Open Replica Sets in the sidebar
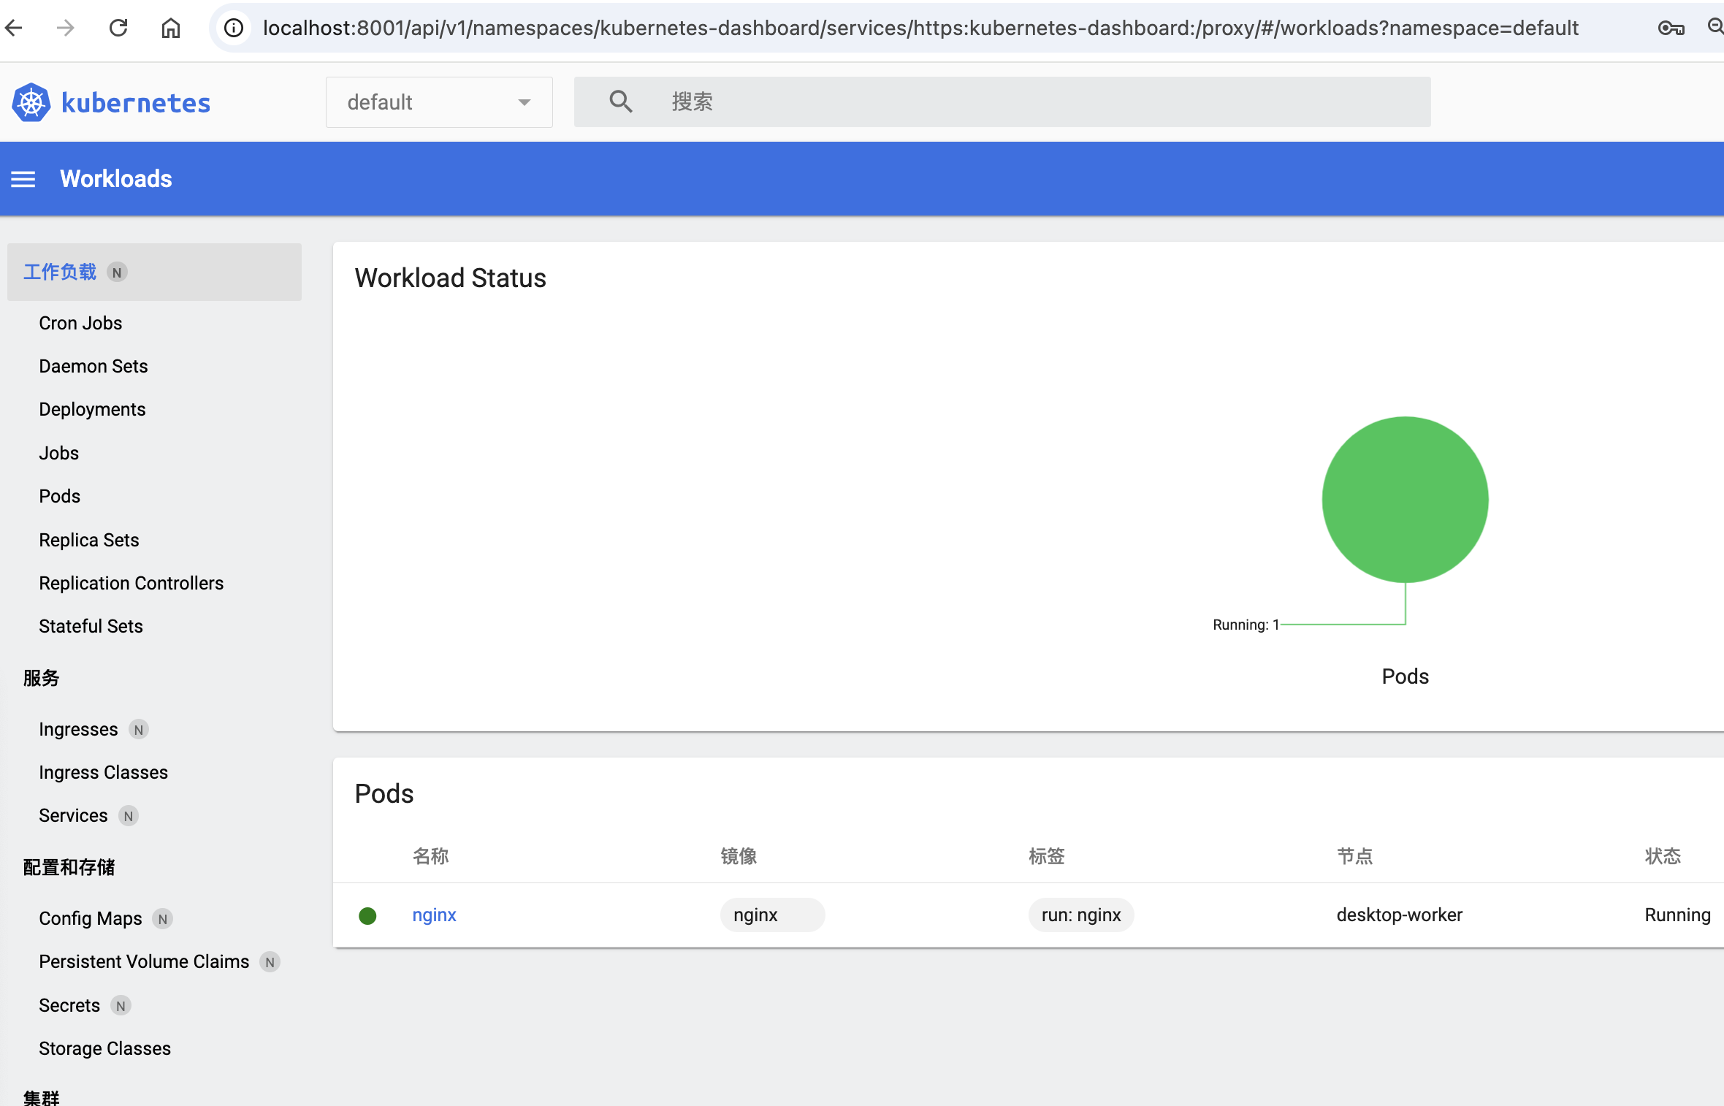1724x1106 pixels. (89, 540)
